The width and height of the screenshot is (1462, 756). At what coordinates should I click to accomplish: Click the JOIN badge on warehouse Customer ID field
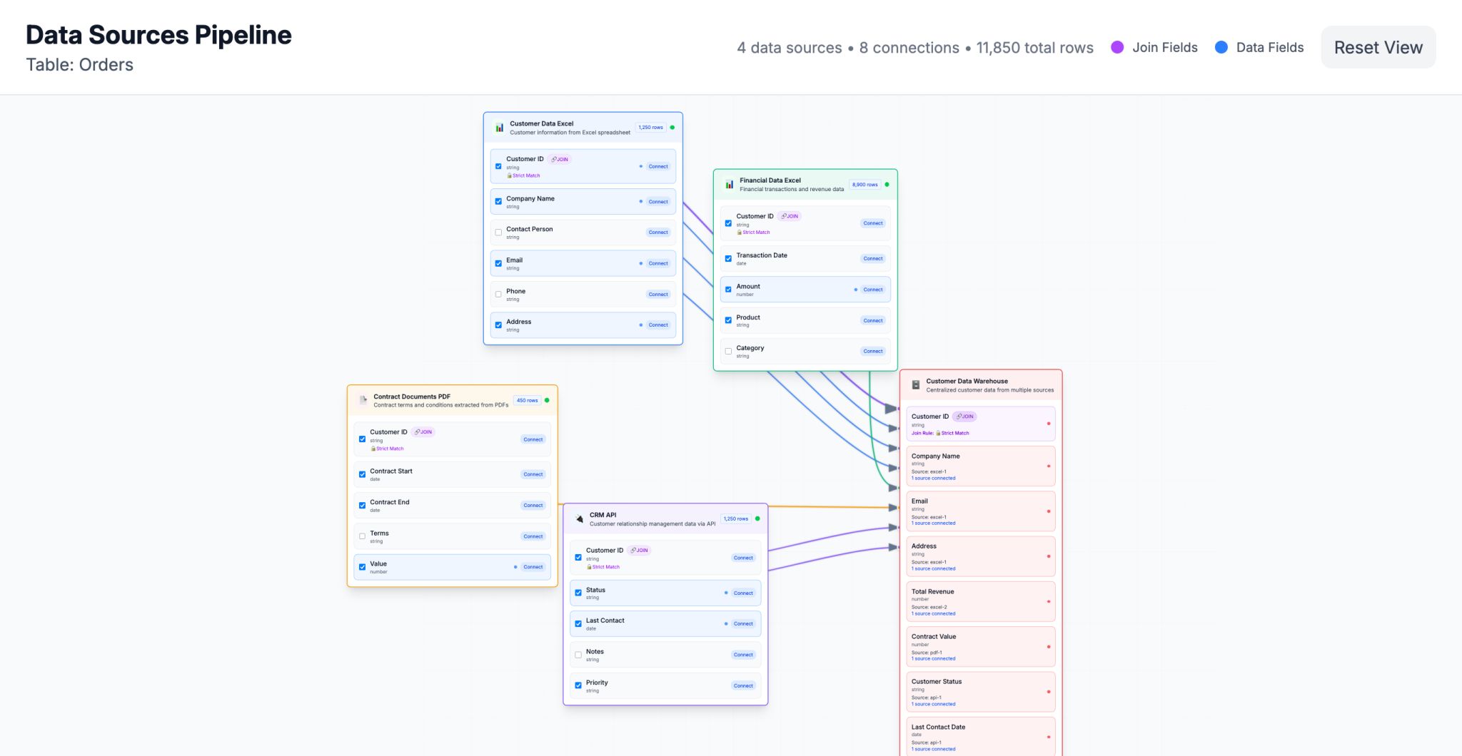pos(964,417)
